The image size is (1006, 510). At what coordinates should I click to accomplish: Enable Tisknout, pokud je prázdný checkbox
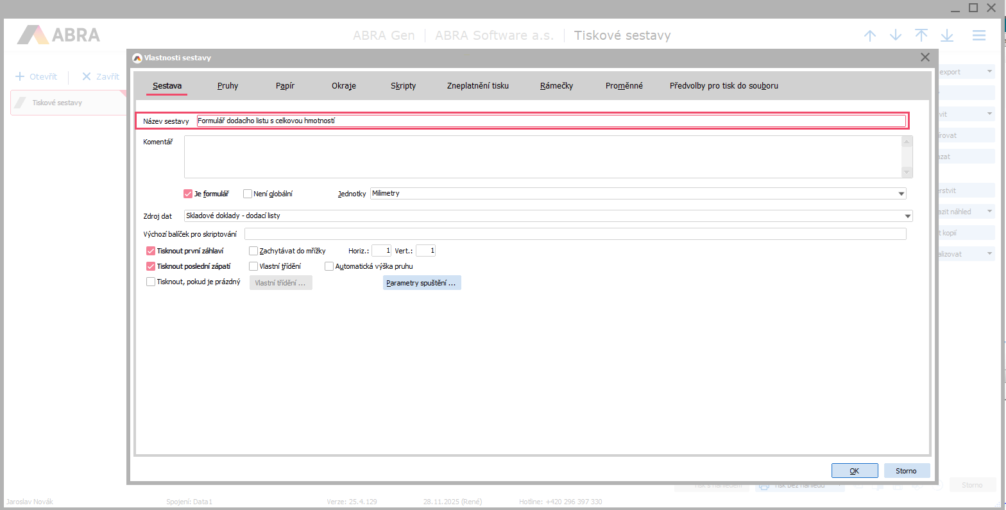tap(151, 282)
